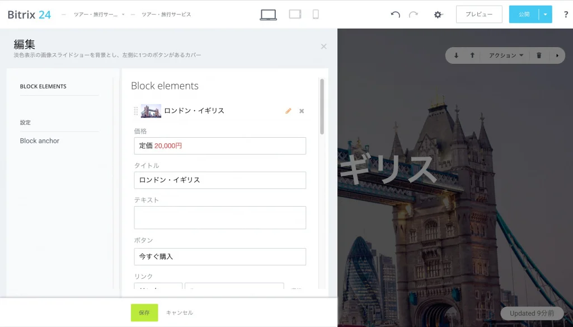Screen dimensions: 573x327
Task: Click the 価格 price input field
Action: click(x=220, y=146)
